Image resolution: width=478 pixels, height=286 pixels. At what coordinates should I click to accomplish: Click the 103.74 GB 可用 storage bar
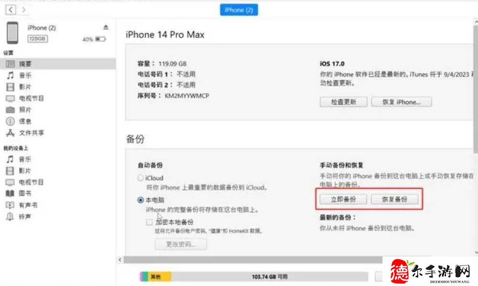pos(269,276)
